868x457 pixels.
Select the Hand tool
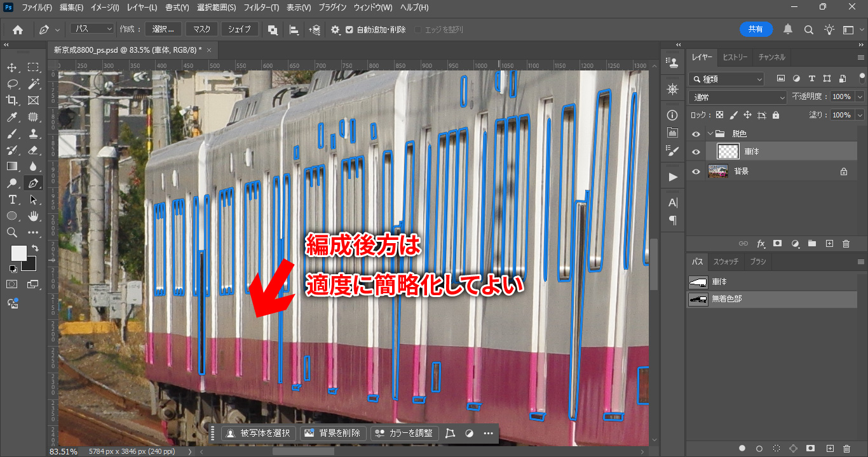(34, 216)
